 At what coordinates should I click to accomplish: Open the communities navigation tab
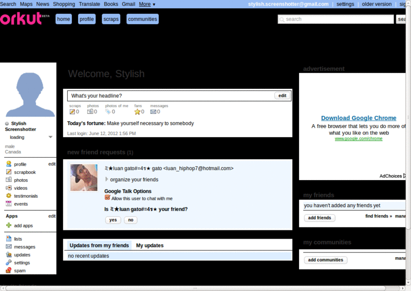[143, 19]
